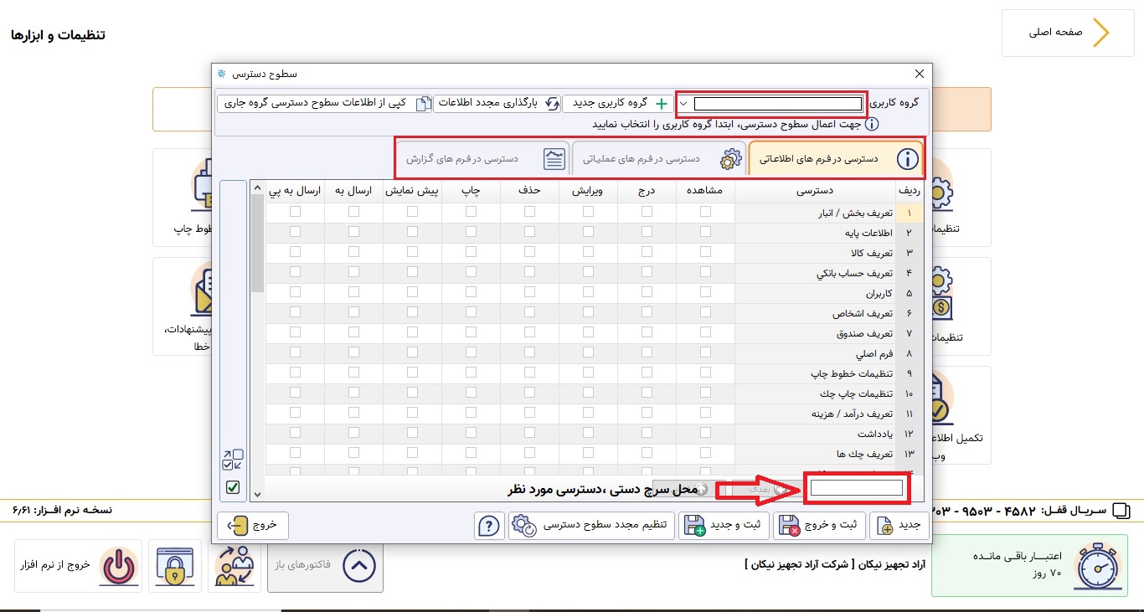Click the padlock lock-screen icon in bottom bar
The width and height of the screenshot is (1144, 612).
174,566
